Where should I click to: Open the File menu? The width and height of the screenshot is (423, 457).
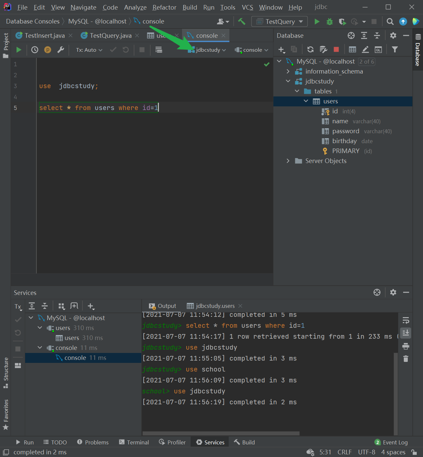22,7
